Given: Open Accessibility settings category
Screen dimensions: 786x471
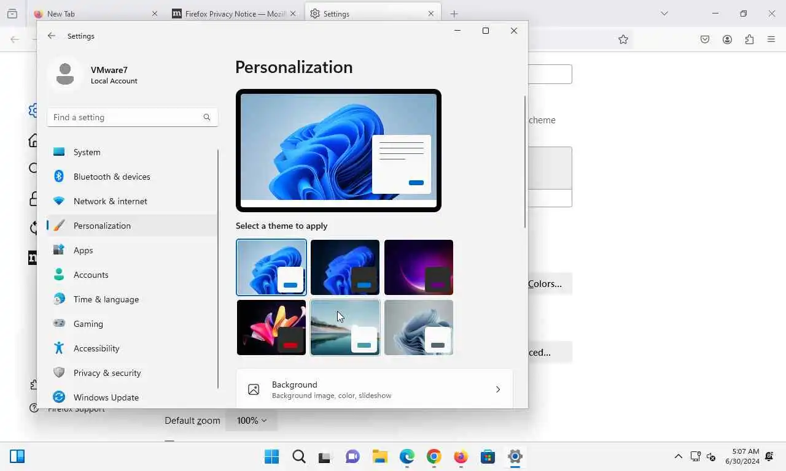Looking at the screenshot, I should coord(132,348).
